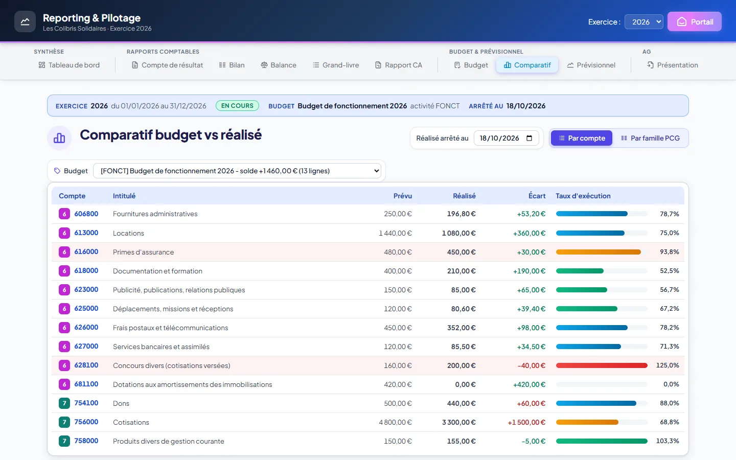Open the Prévisionnel tab
The height and width of the screenshot is (460, 736).
[x=591, y=65]
